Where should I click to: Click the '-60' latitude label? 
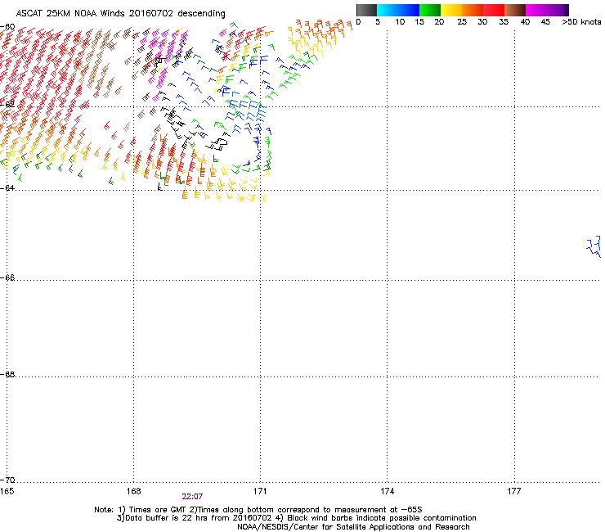point(7,27)
